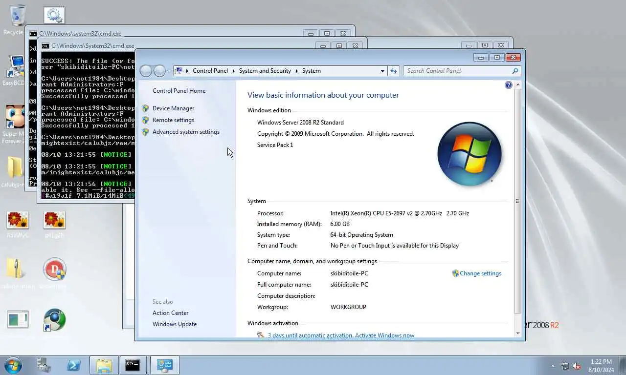Image resolution: width=626 pixels, height=375 pixels.
Task: Click the scrollbar down arrow in System window
Action: [518, 333]
